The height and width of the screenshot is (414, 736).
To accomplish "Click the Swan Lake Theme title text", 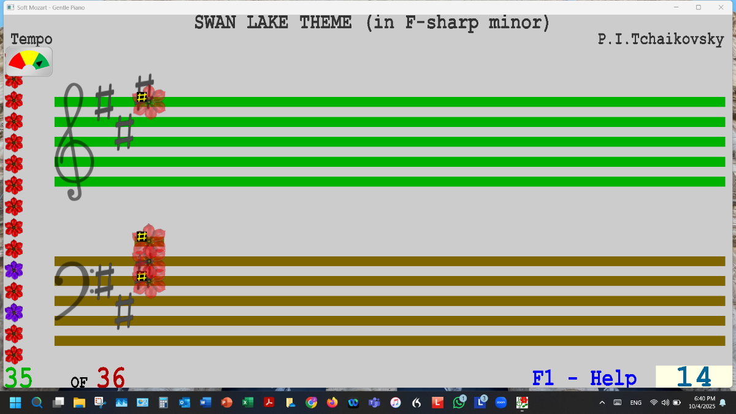I will (372, 23).
